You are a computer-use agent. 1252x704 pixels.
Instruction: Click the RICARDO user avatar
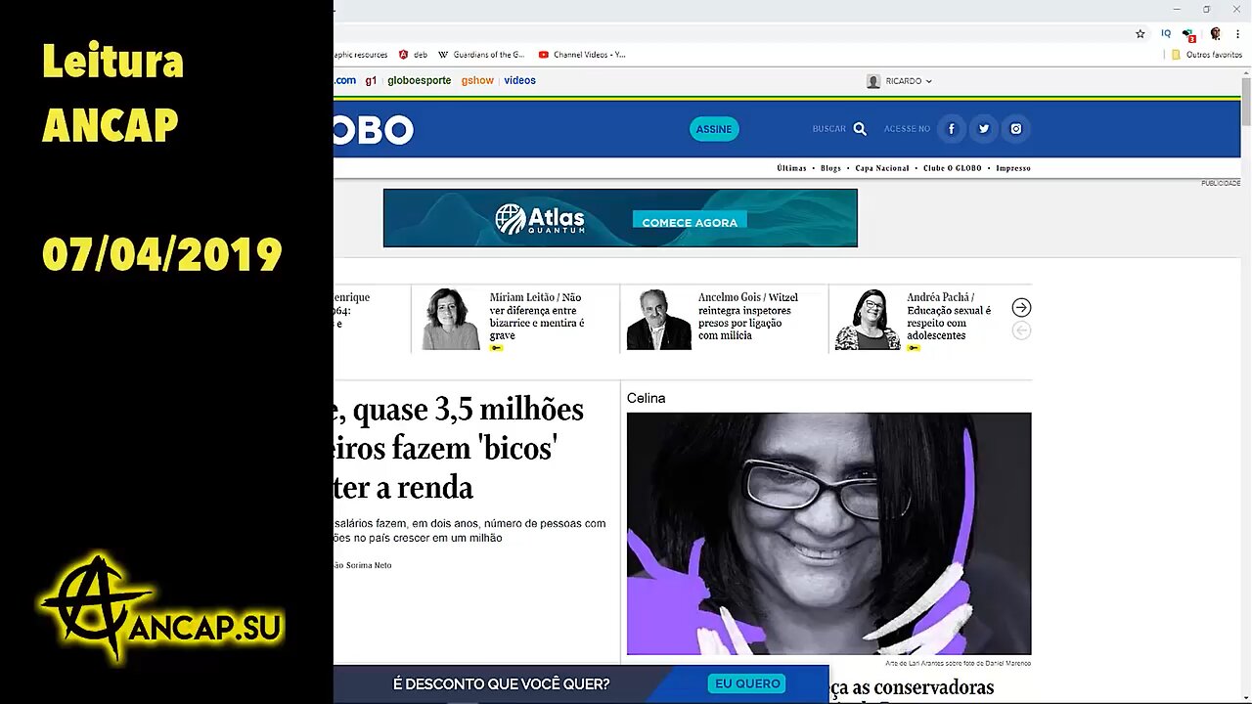[x=873, y=81]
